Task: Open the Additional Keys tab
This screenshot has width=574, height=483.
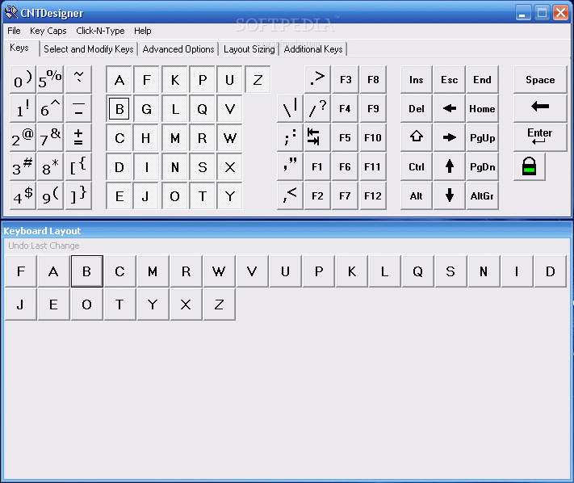Action: click(x=313, y=49)
